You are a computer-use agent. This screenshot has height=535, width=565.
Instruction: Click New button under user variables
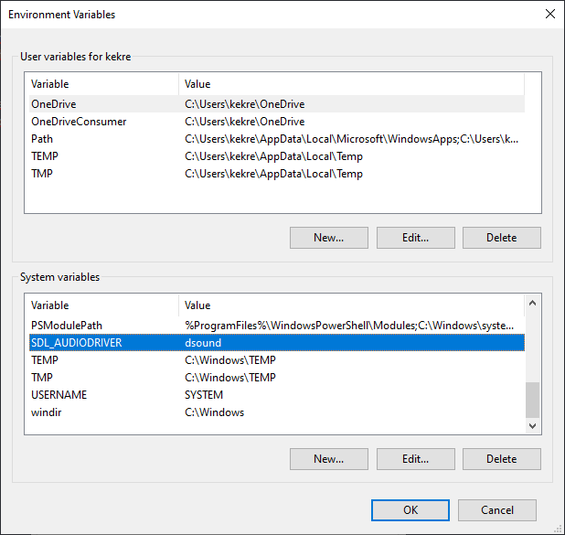328,238
